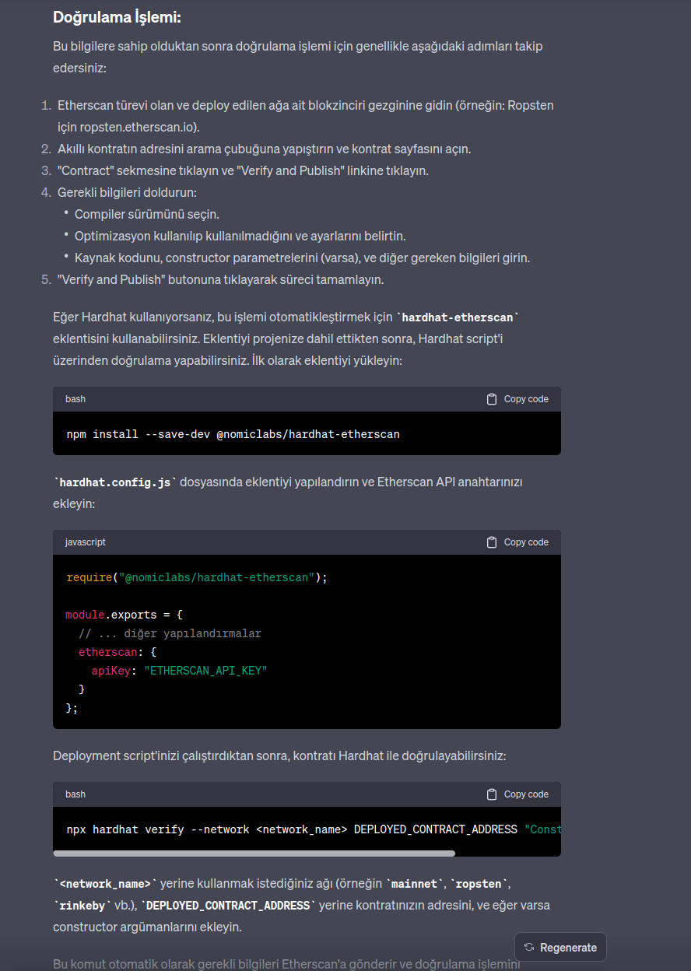Click the comment // ... diğer yapılandırmalar
691x971 pixels.
(170, 633)
